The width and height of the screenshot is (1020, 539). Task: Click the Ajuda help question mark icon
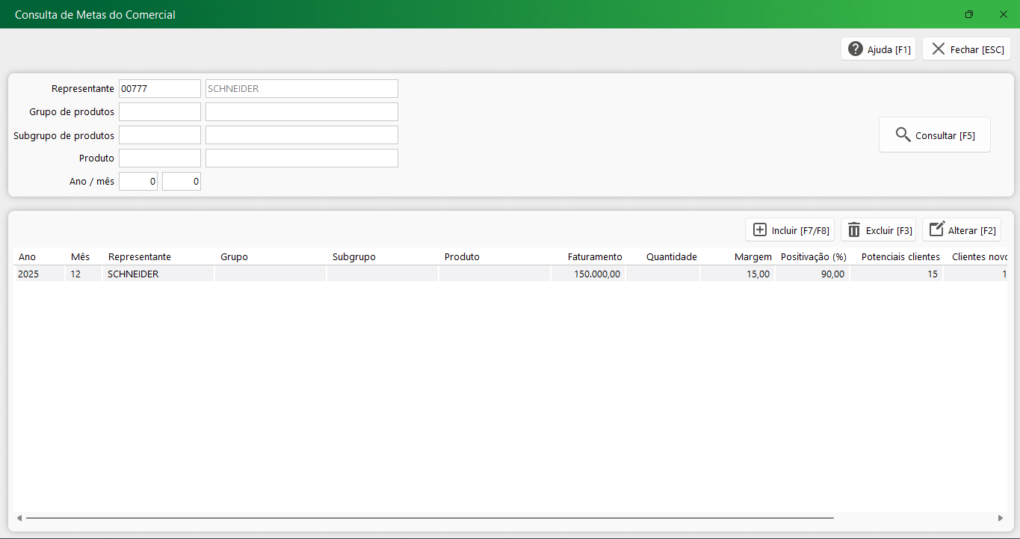[856, 49]
